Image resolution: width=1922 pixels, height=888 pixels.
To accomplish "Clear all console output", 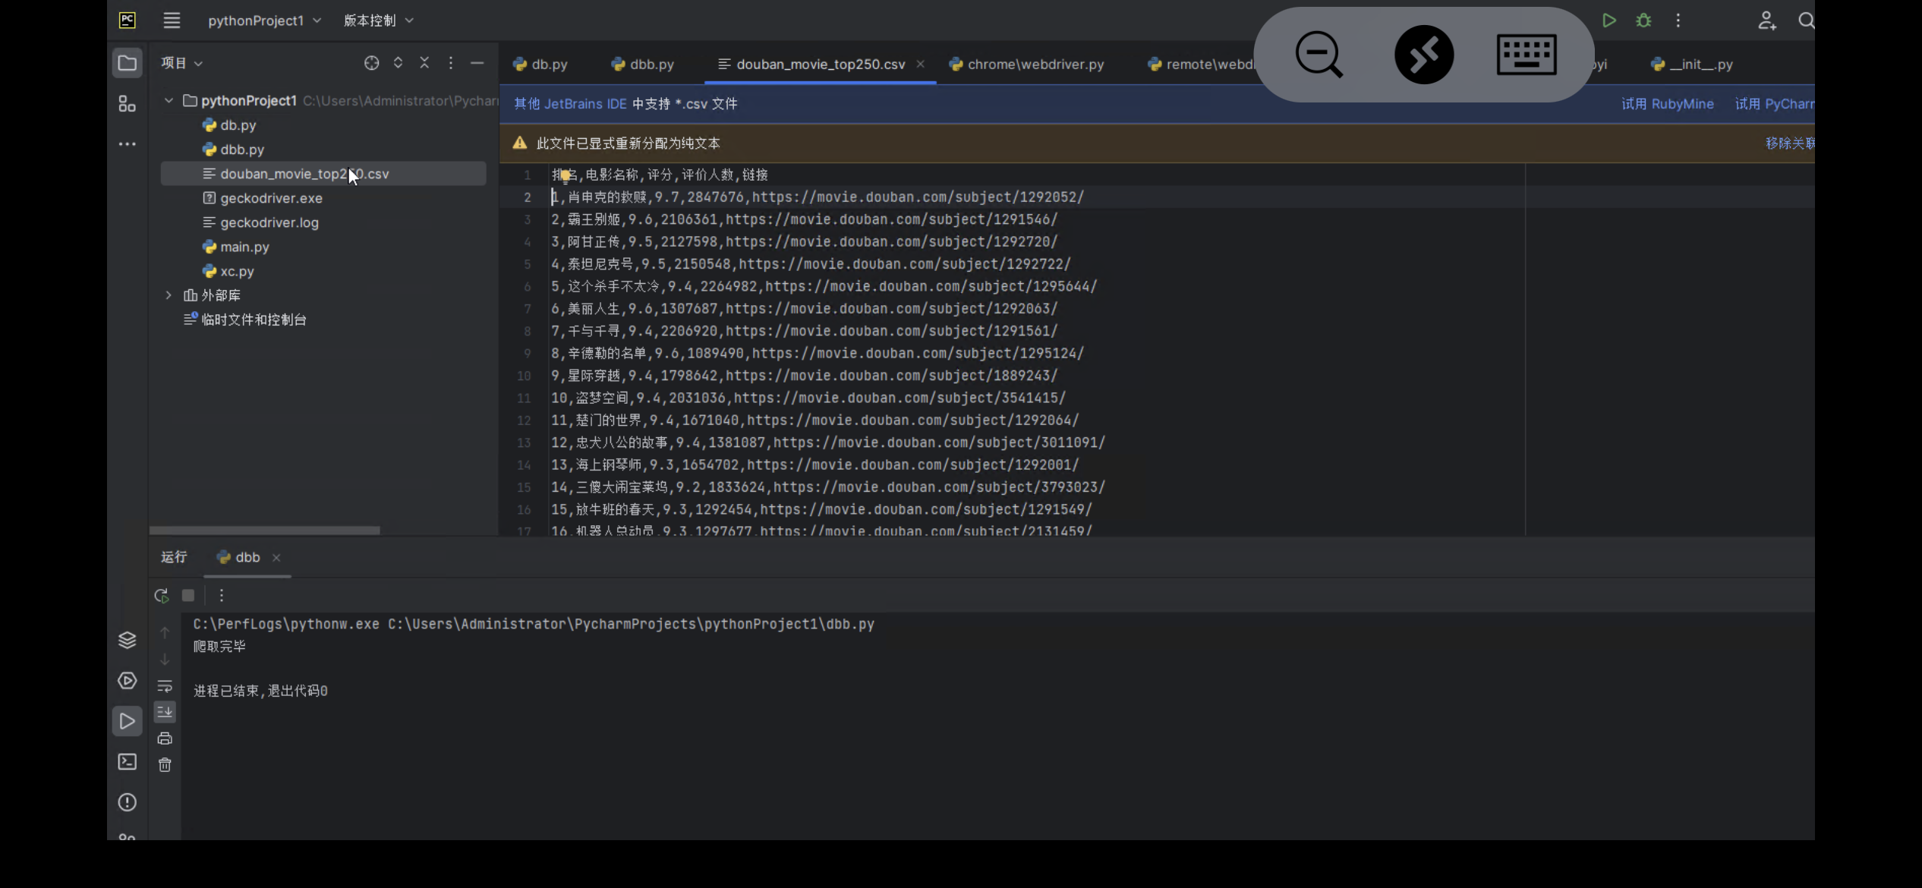I will (165, 765).
